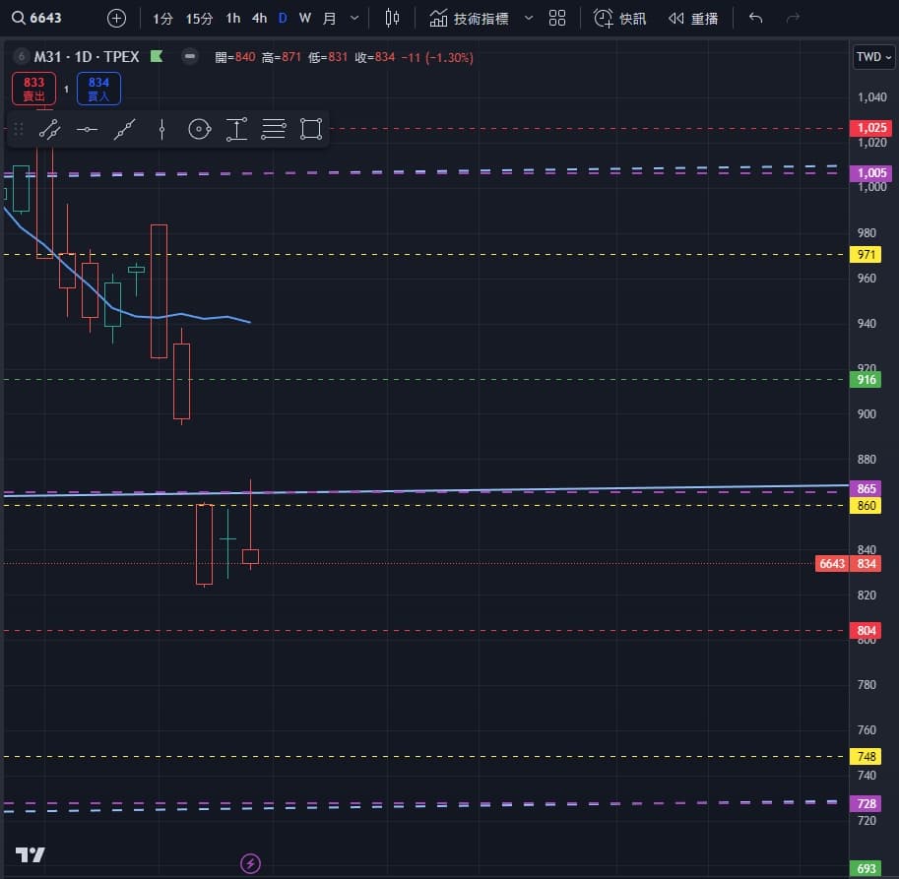Open the layout grid templates icon
Image resolution: width=899 pixels, height=879 pixels.
pyautogui.click(x=557, y=18)
